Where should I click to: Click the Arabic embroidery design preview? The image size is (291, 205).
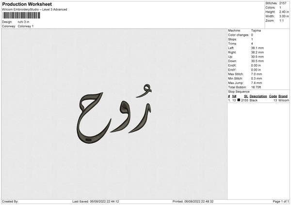(x=114, y=114)
